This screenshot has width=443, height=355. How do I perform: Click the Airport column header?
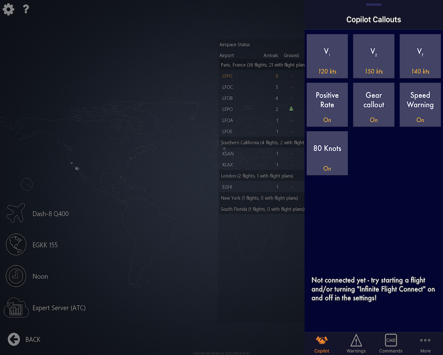[227, 55]
